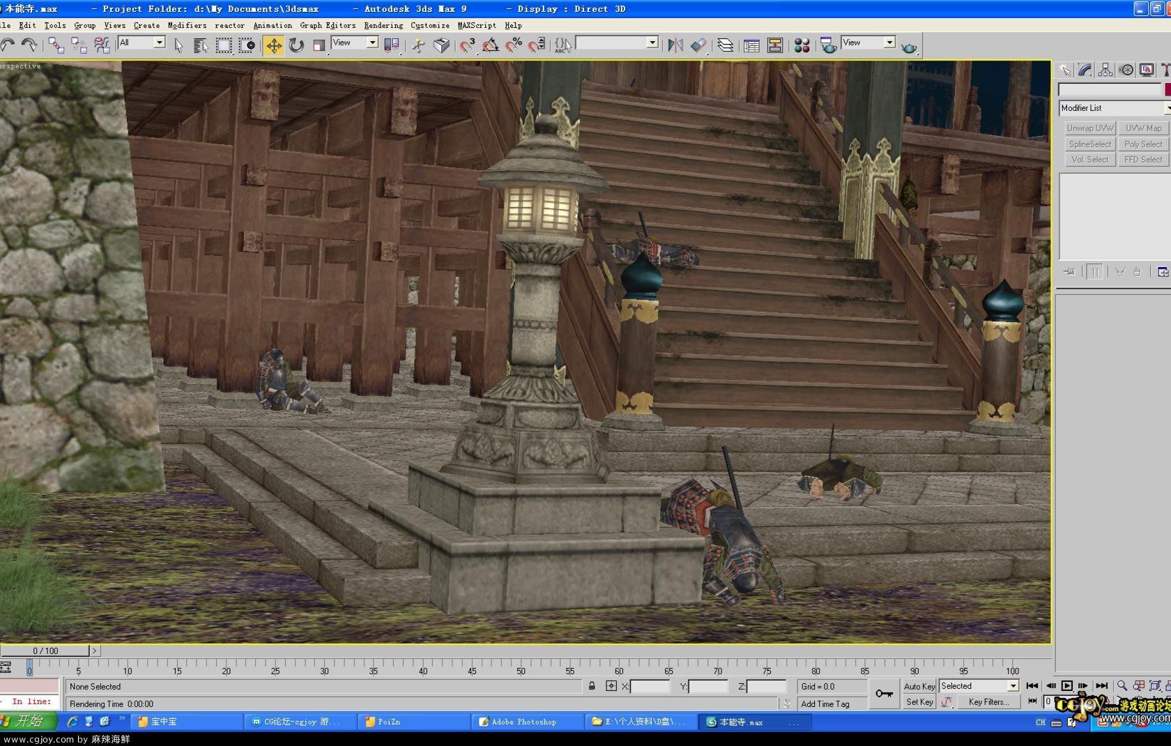Viewport: 1171px width, 746px height.
Task: Click the Use Pivot Point Center icon
Action: tap(392, 45)
